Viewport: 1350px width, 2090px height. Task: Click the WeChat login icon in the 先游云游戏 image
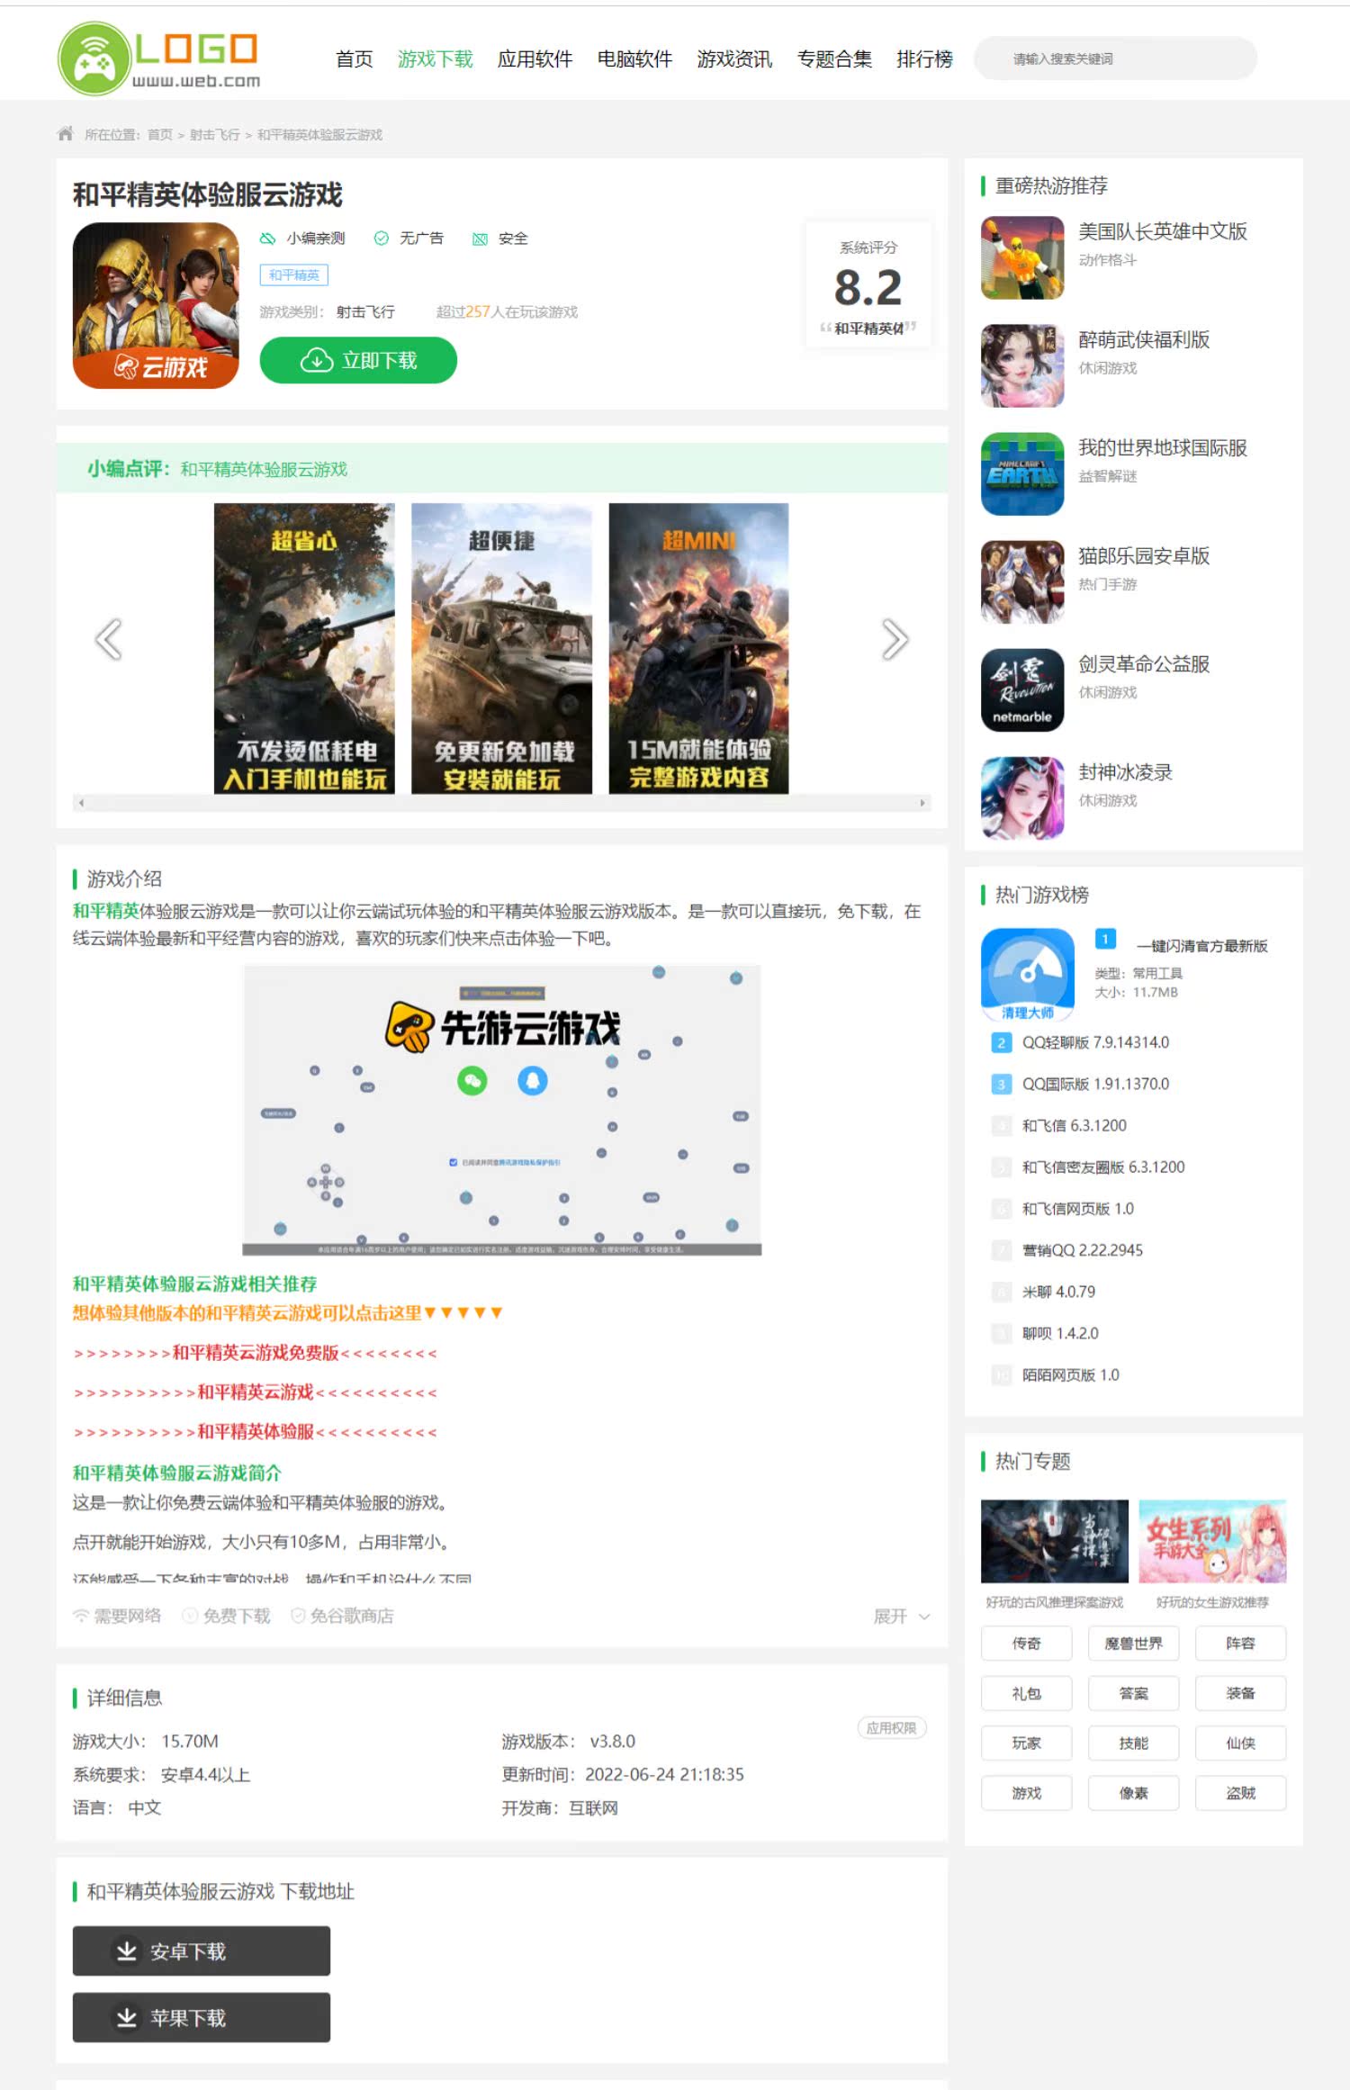472,1080
